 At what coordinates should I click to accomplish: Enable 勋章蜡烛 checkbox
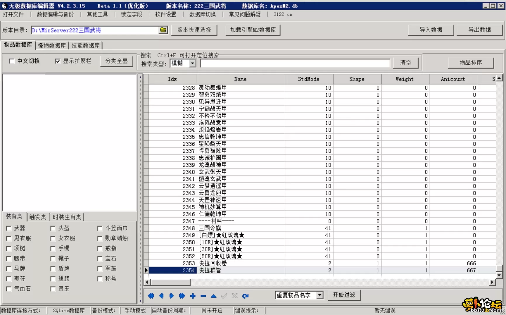coord(100,238)
